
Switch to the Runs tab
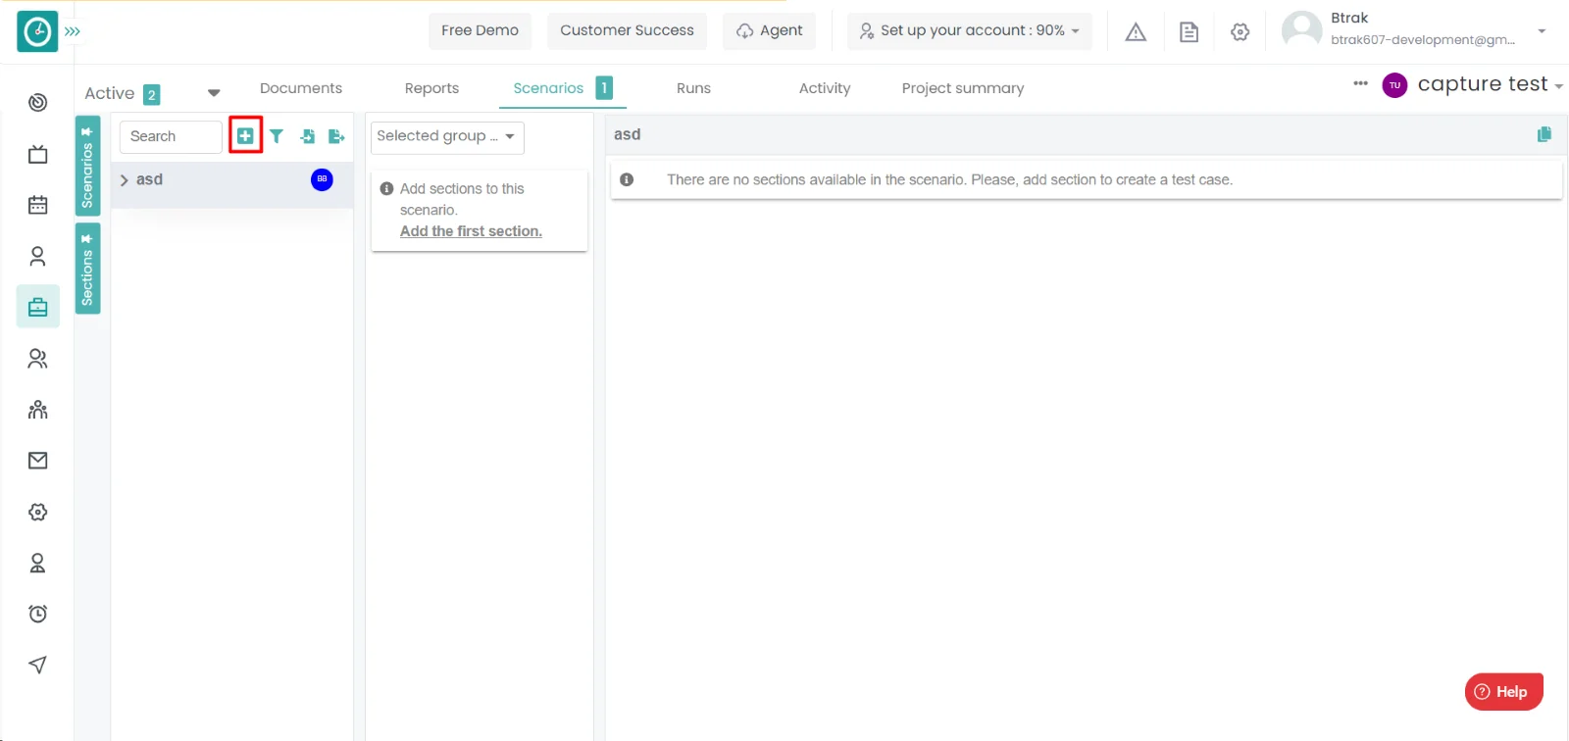tap(693, 88)
